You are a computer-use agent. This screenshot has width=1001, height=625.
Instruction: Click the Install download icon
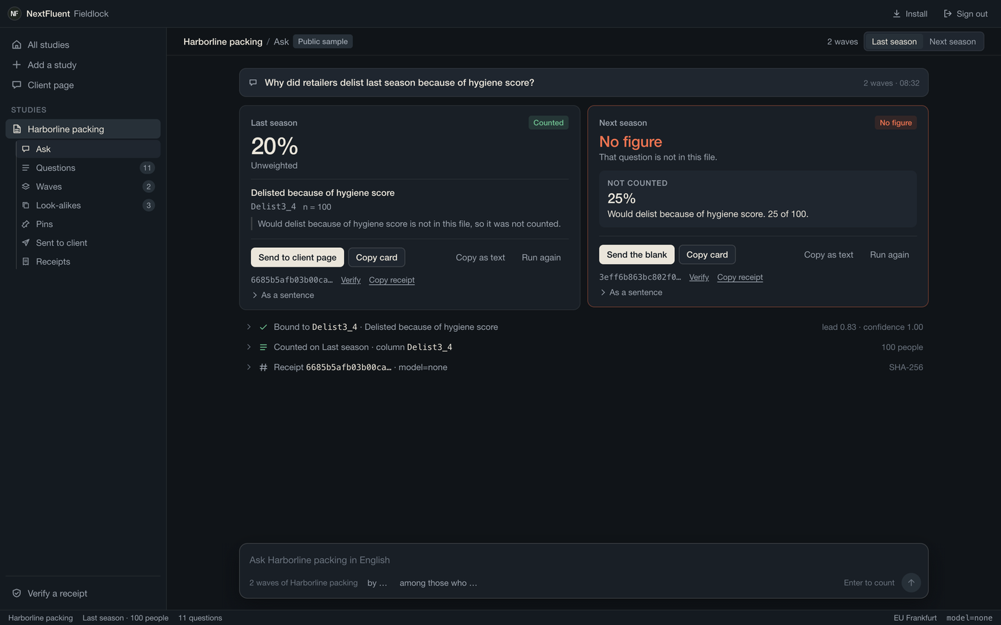point(897,14)
